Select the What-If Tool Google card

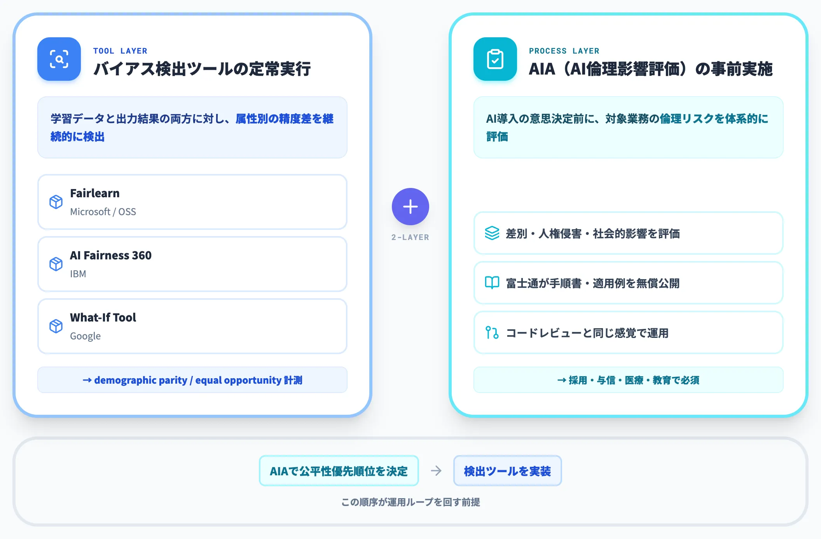tap(192, 326)
